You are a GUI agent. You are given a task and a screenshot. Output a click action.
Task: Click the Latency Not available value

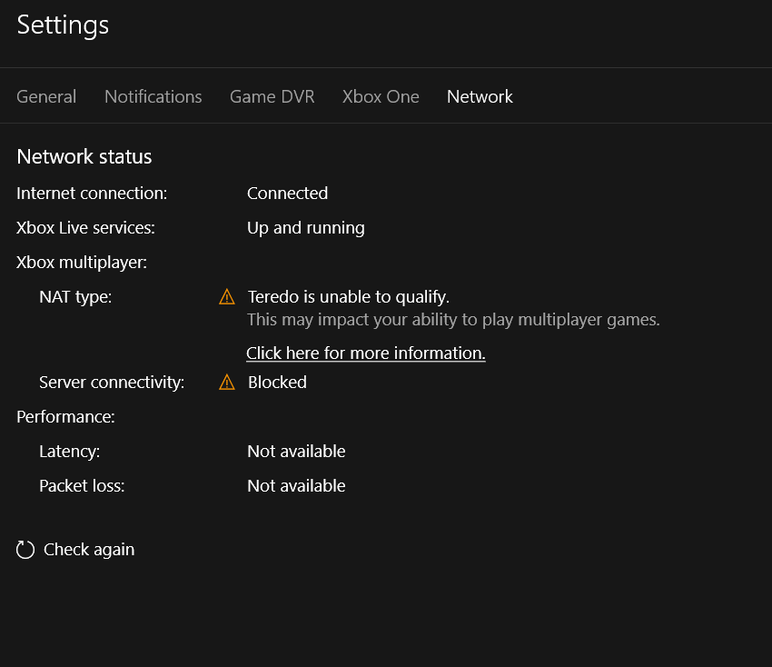(x=296, y=452)
